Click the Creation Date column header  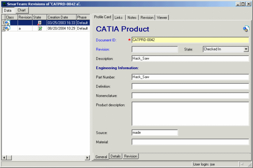click(x=61, y=17)
